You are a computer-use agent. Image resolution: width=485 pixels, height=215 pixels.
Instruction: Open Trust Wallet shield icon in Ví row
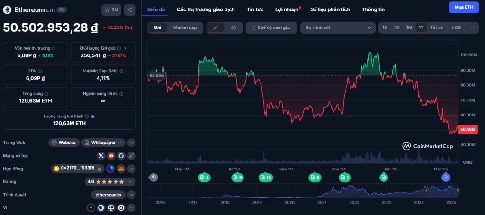pyautogui.click(x=101, y=207)
